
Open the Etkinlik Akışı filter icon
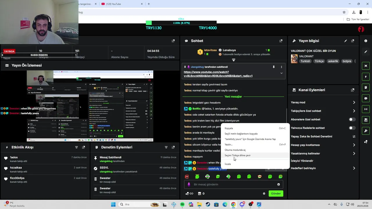click(x=76, y=147)
